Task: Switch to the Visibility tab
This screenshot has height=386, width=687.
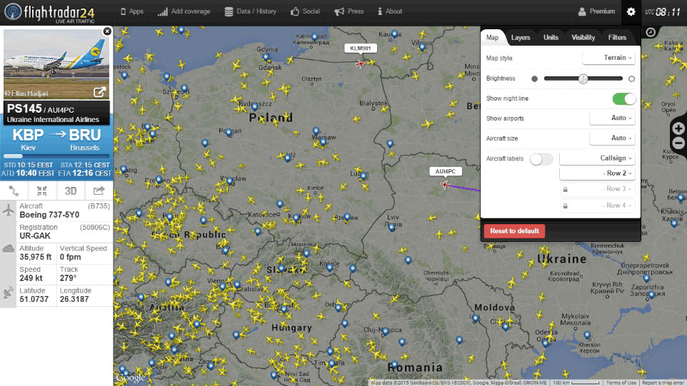Action: 583,38
